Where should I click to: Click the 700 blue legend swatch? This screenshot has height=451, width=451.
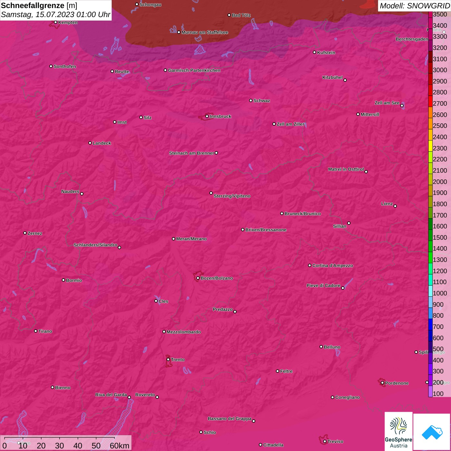430,324
